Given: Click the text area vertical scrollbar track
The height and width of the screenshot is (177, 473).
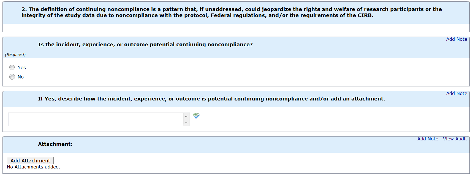Looking at the screenshot, I should click(x=186, y=119).
